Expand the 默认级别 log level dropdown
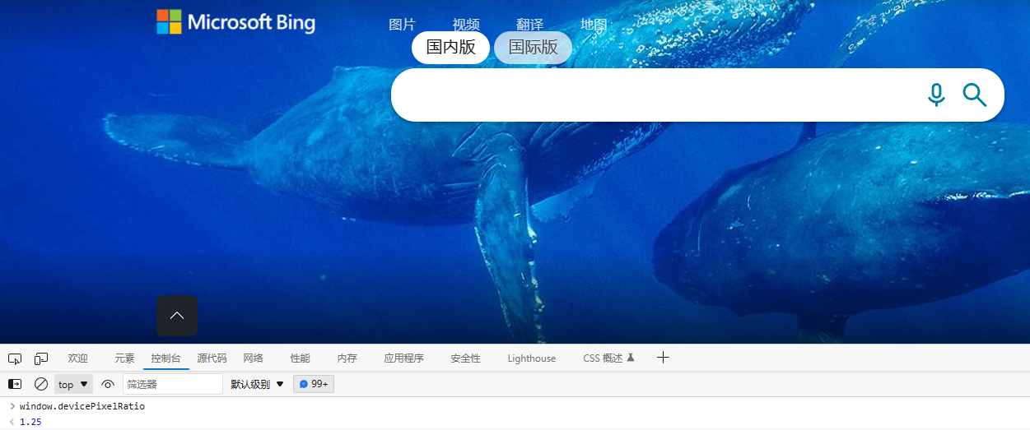The width and height of the screenshot is (1030, 430). click(x=257, y=384)
